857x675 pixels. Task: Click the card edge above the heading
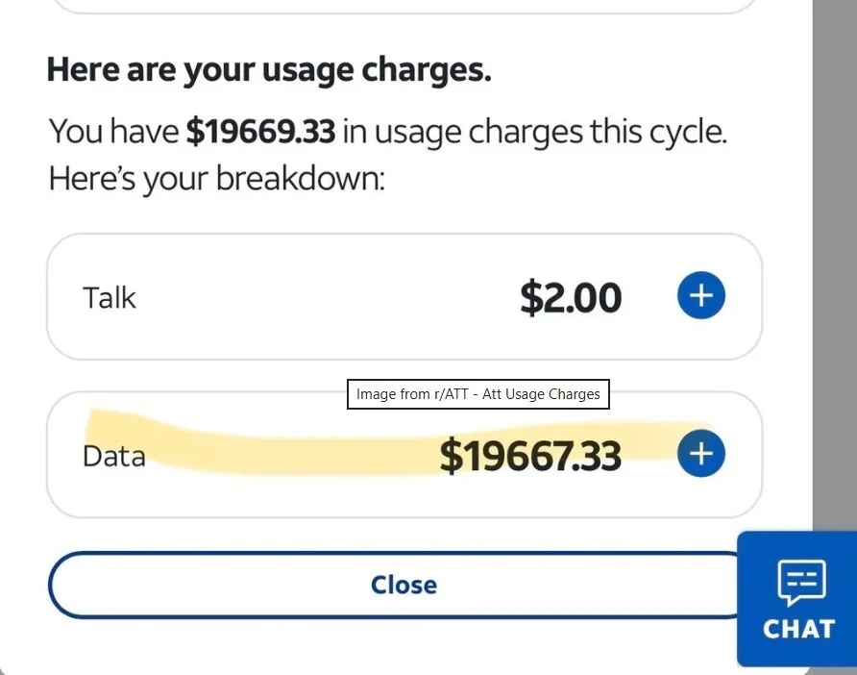point(404,12)
